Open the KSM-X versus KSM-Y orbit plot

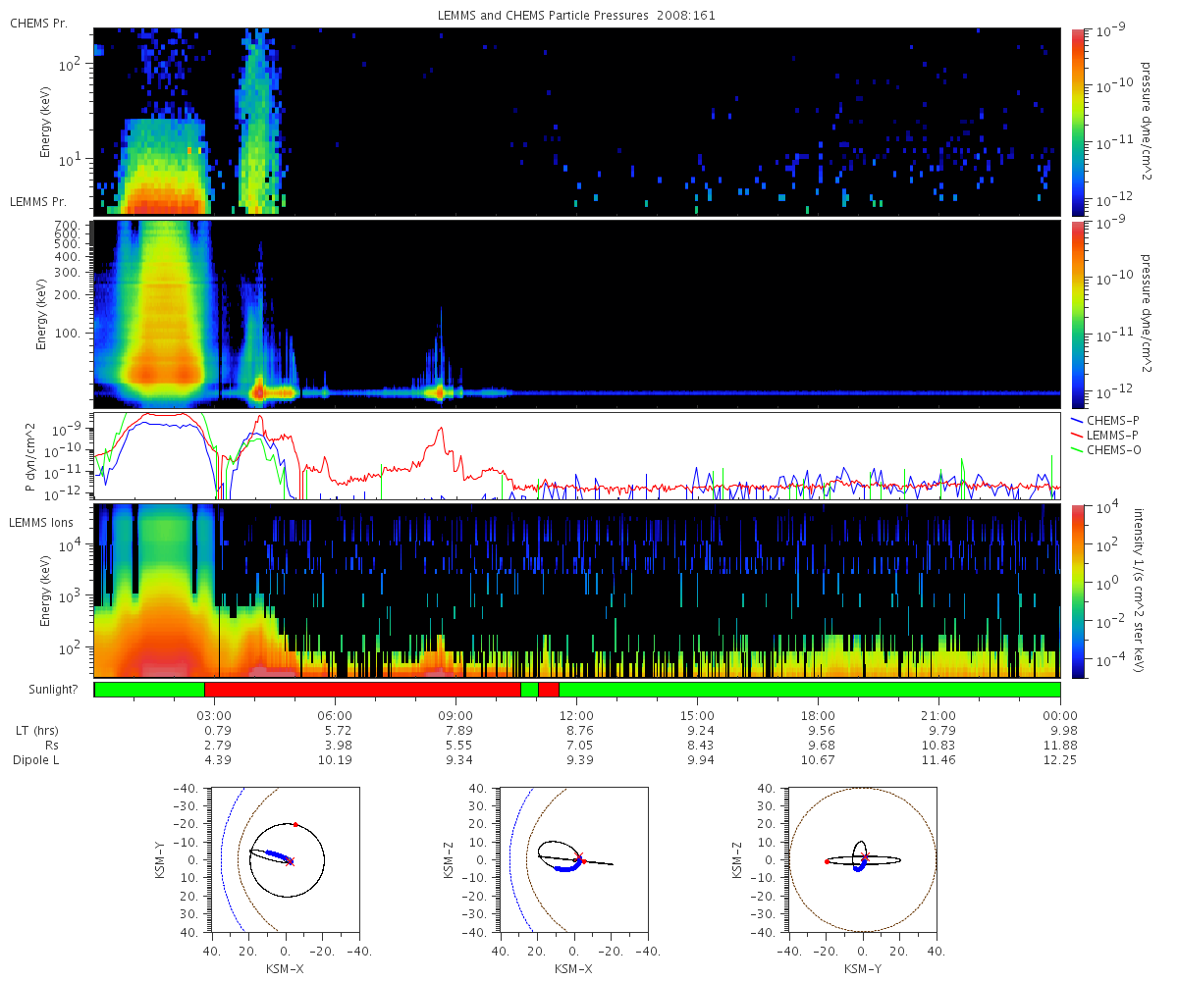pos(286,859)
